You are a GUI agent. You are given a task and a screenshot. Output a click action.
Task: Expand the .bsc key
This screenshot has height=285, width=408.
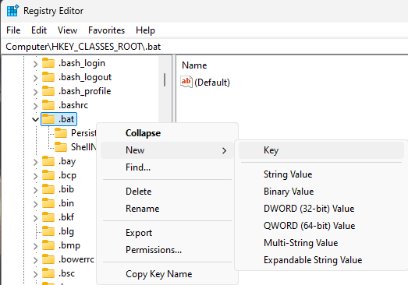coord(36,274)
